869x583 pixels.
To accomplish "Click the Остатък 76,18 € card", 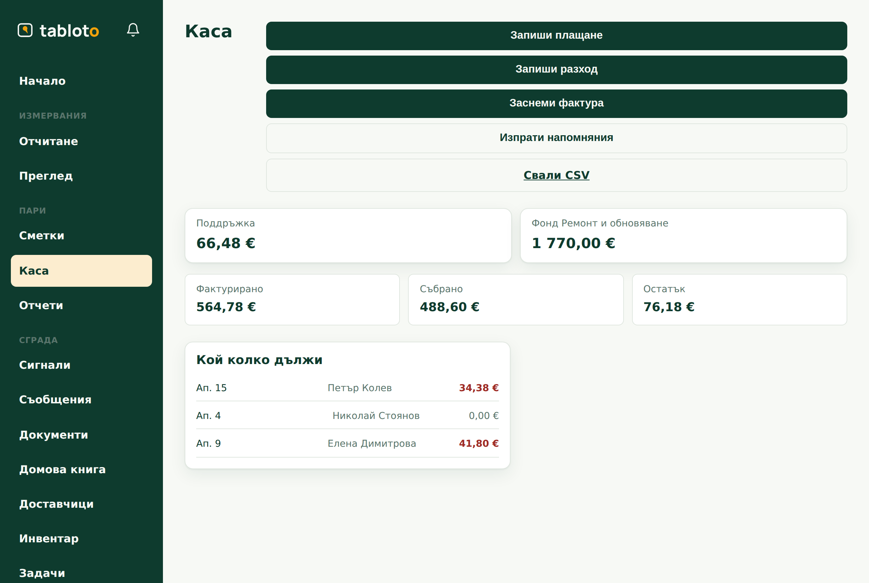I will (x=739, y=299).
